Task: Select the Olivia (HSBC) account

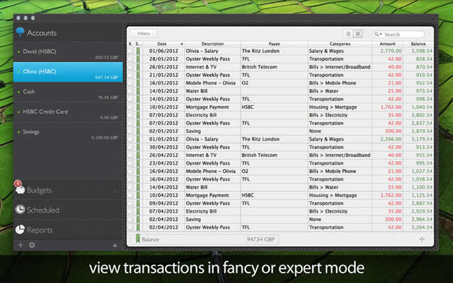Action: pos(68,72)
